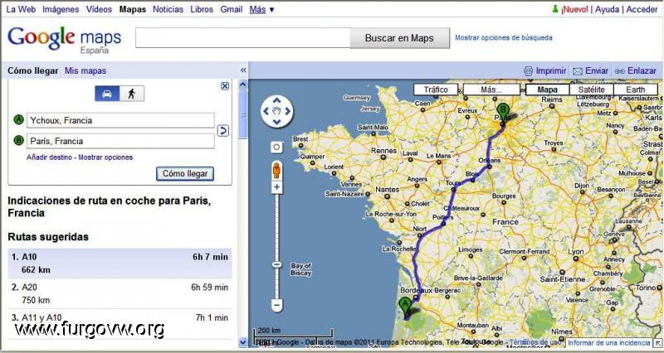
Task: Click Mostrar opciones under destination field
Action: (x=105, y=157)
